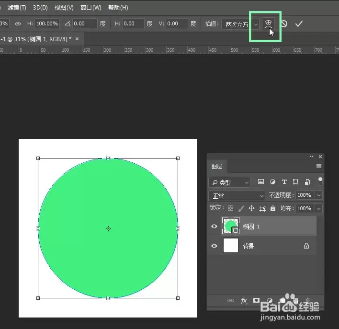
Task: Filter layers by adjustment layer icon
Action: (x=272, y=182)
